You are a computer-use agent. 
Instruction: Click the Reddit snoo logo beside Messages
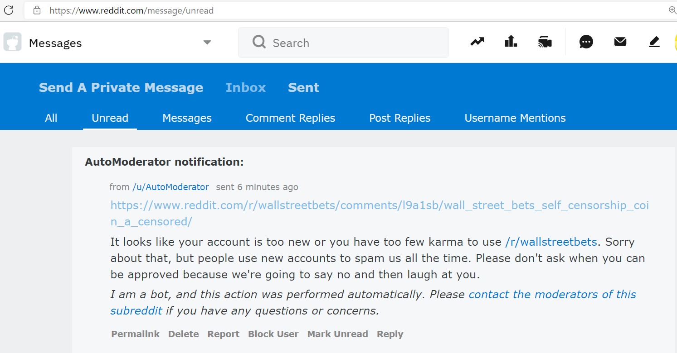click(13, 42)
